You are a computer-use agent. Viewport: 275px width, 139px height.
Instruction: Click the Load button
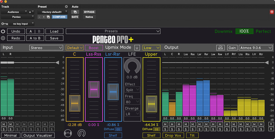54,31
